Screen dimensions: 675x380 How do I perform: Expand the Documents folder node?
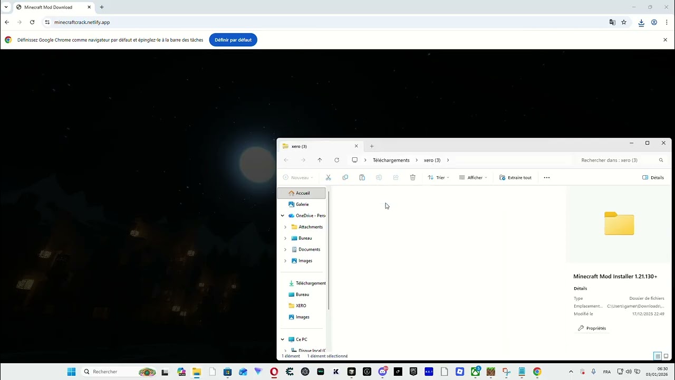pyautogui.click(x=285, y=249)
